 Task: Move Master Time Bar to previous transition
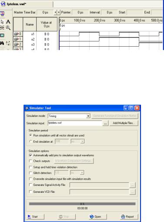[55, 13]
